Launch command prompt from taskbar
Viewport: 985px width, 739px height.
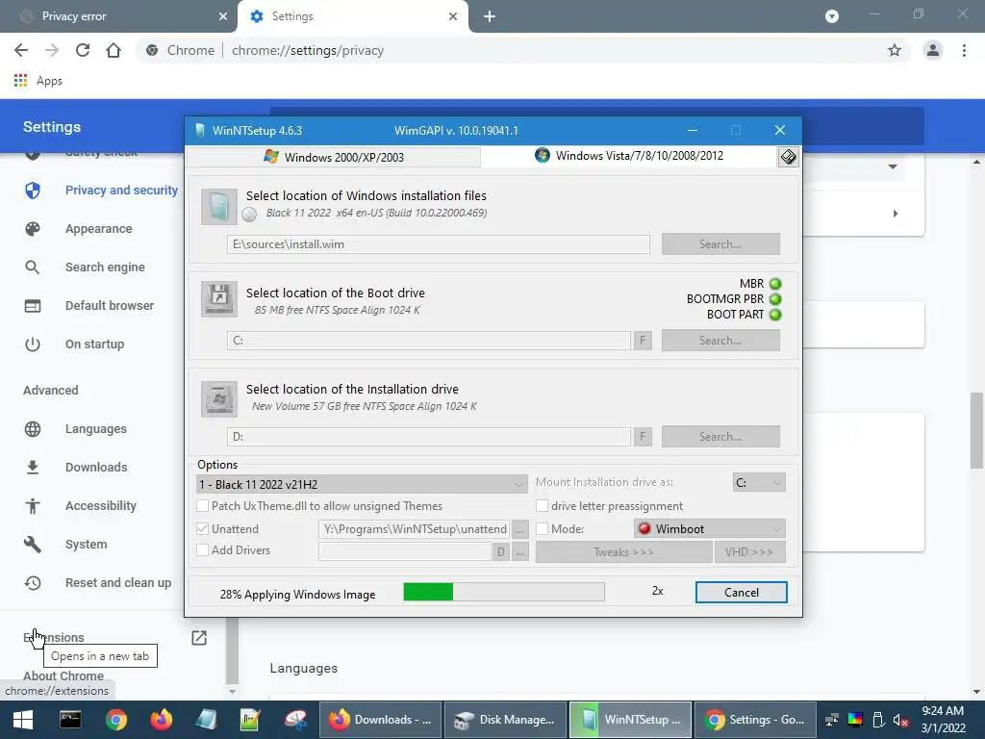69,720
